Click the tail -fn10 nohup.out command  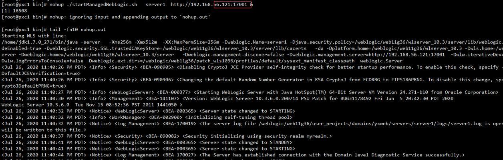click(x=77, y=30)
